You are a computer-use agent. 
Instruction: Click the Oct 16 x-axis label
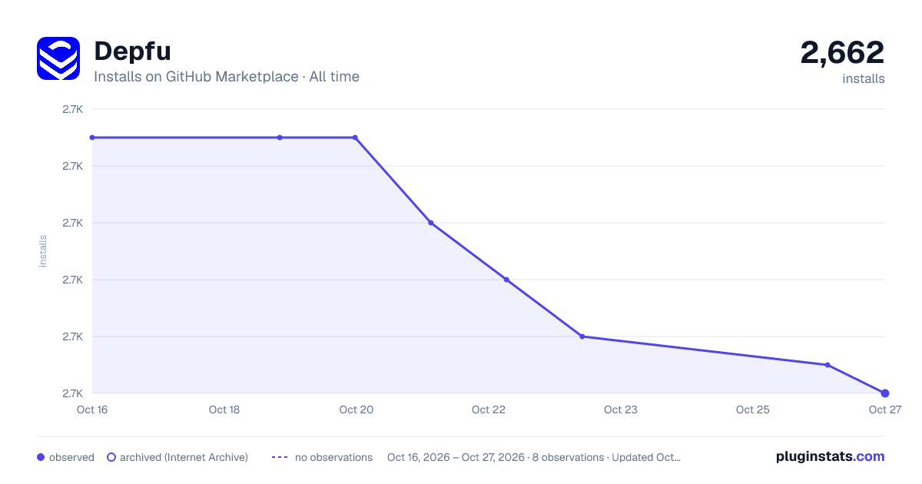pos(92,409)
